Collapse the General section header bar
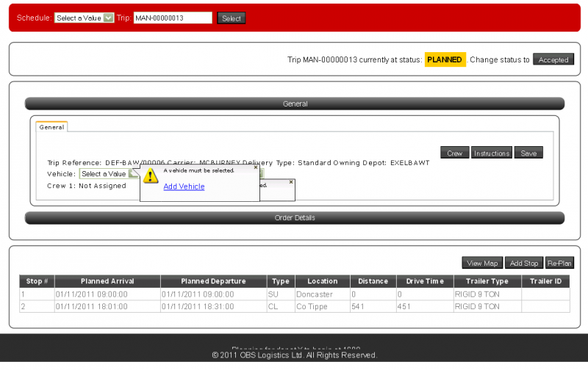The image size is (588, 370). point(295,104)
